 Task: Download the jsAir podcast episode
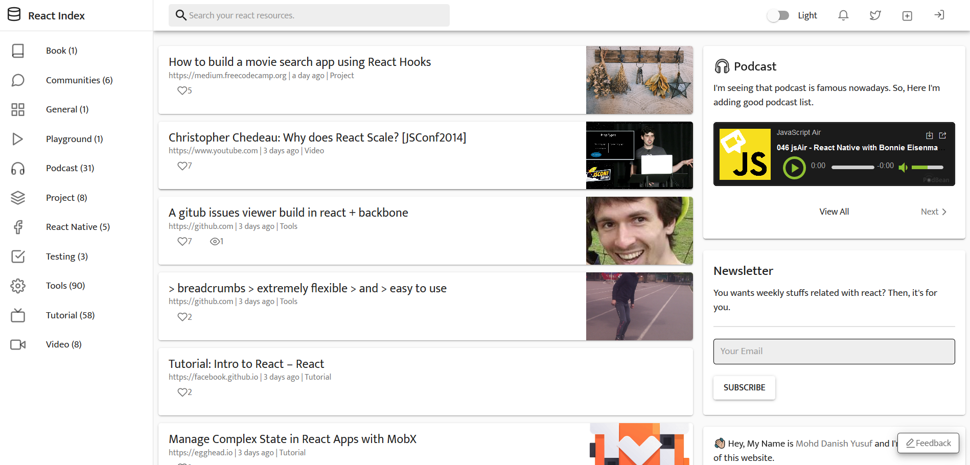(929, 135)
